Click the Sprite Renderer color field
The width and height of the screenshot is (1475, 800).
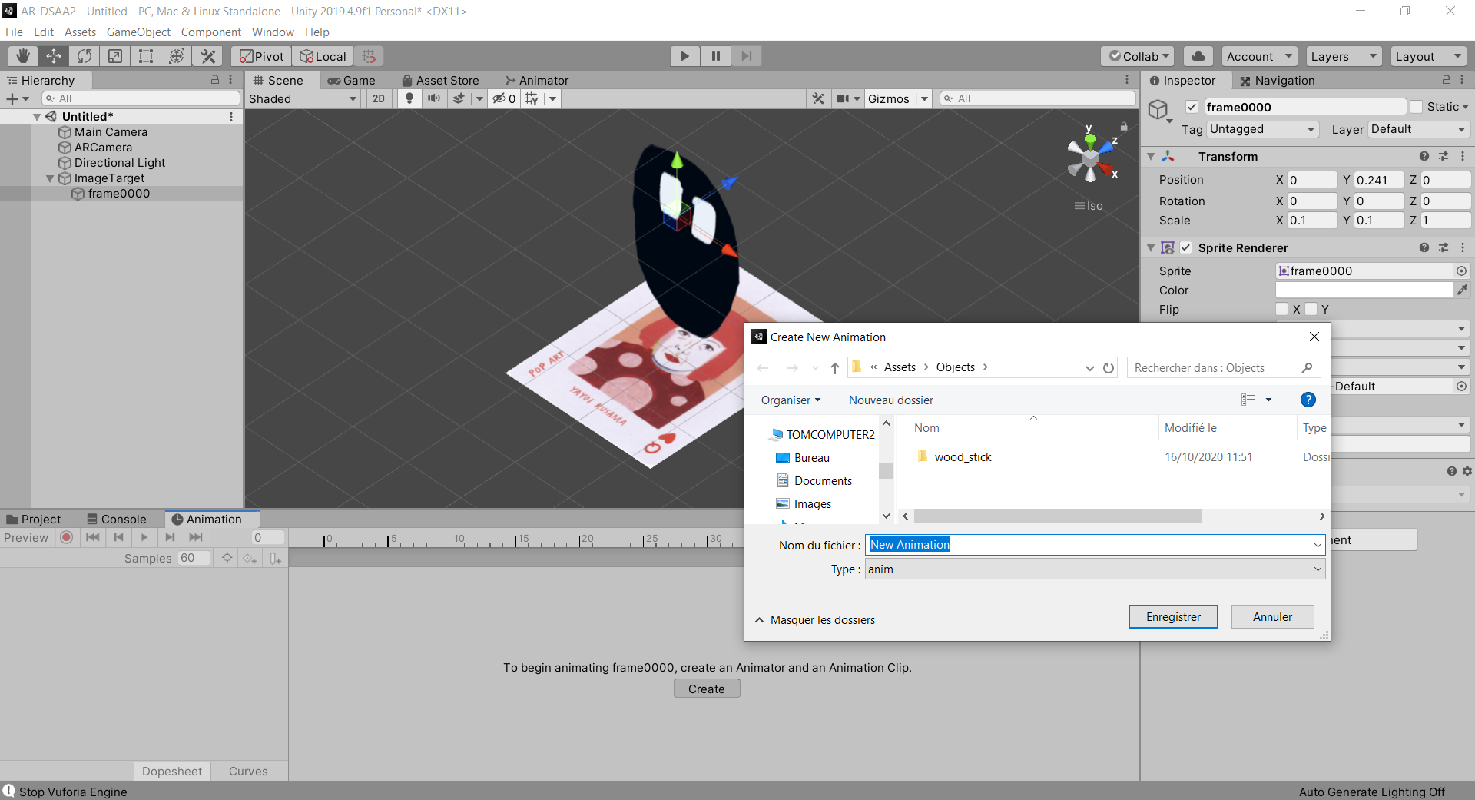(1364, 290)
